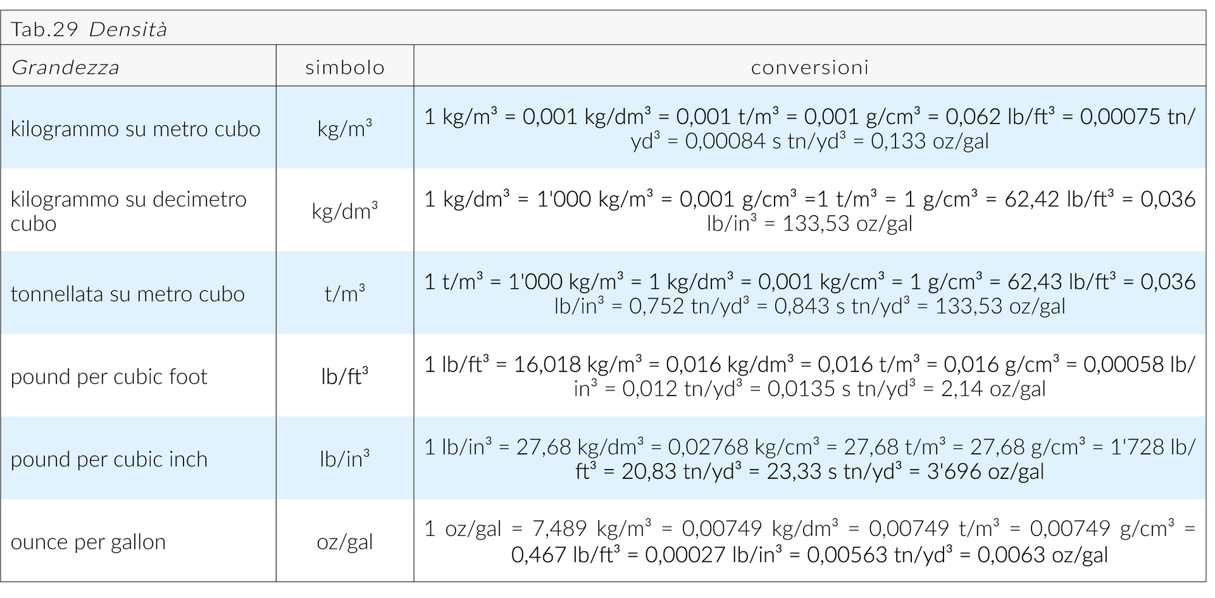Click the 1 oz/gal conversions text
1215x598 pixels.
pyautogui.click(x=810, y=542)
